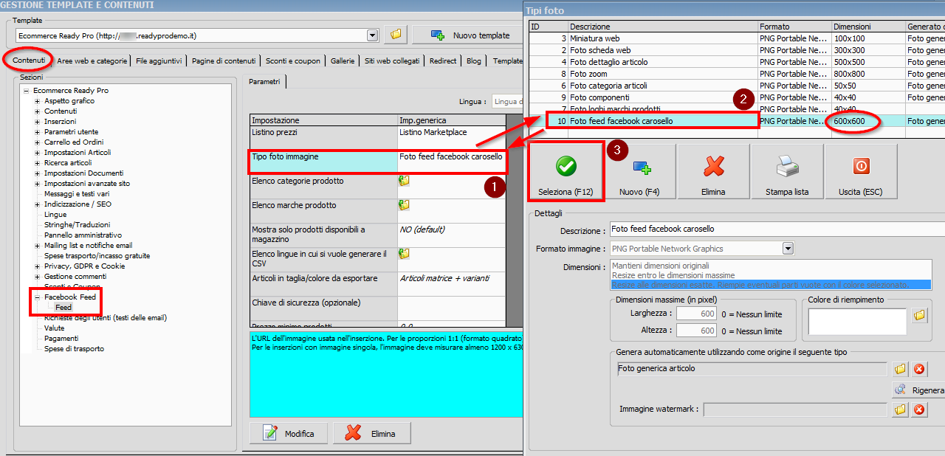
Task: Expand the Carrello ed Ordini tree node
Action: (x=38, y=142)
